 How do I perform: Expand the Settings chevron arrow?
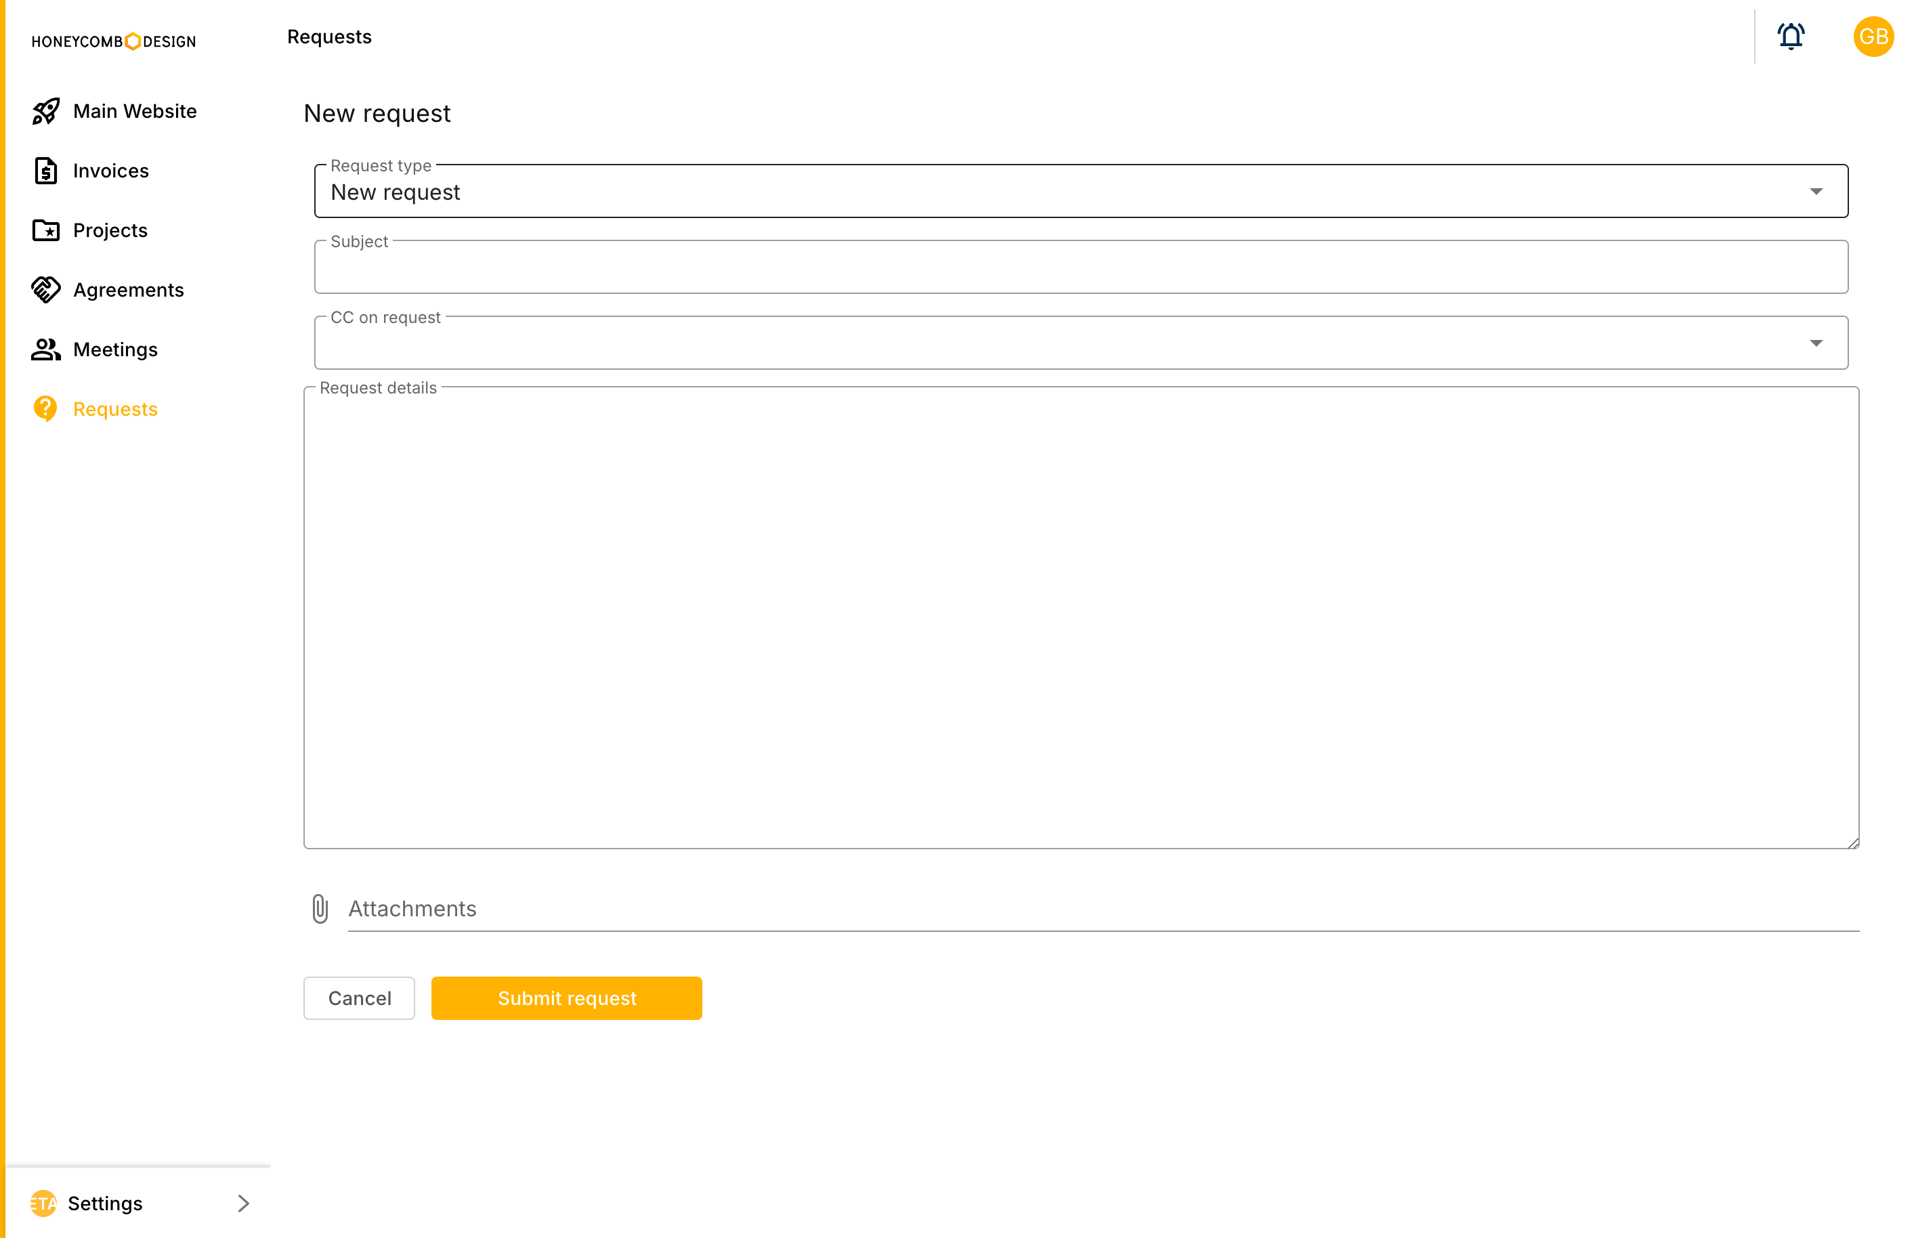pyautogui.click(x=244, y=1203)
